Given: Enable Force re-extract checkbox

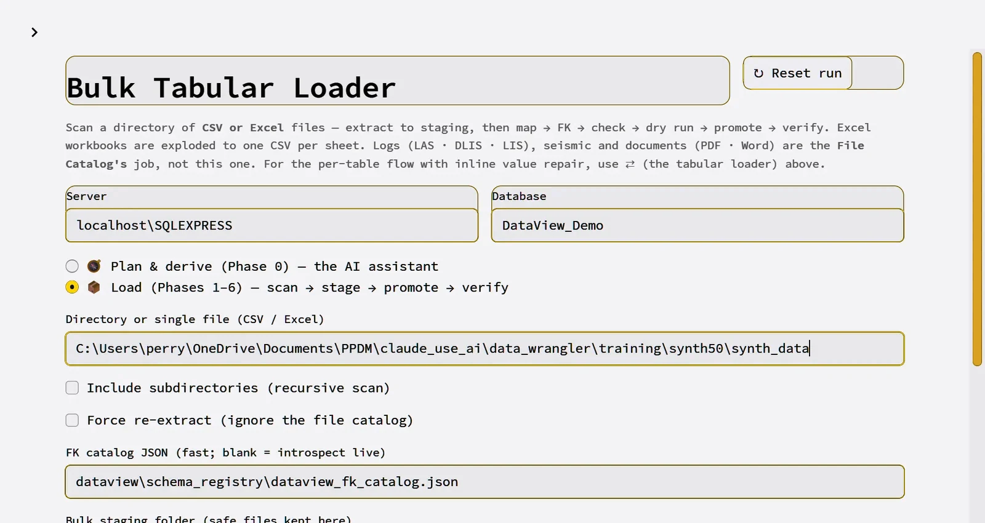Looking at the screenshot, I should click(72, 420).
